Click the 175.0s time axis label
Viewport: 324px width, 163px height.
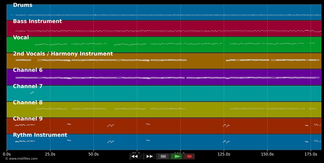(310, 154)
